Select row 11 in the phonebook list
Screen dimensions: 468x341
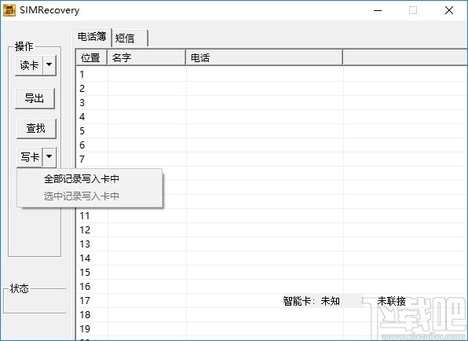pyautogui.click(x=272, y=215)
